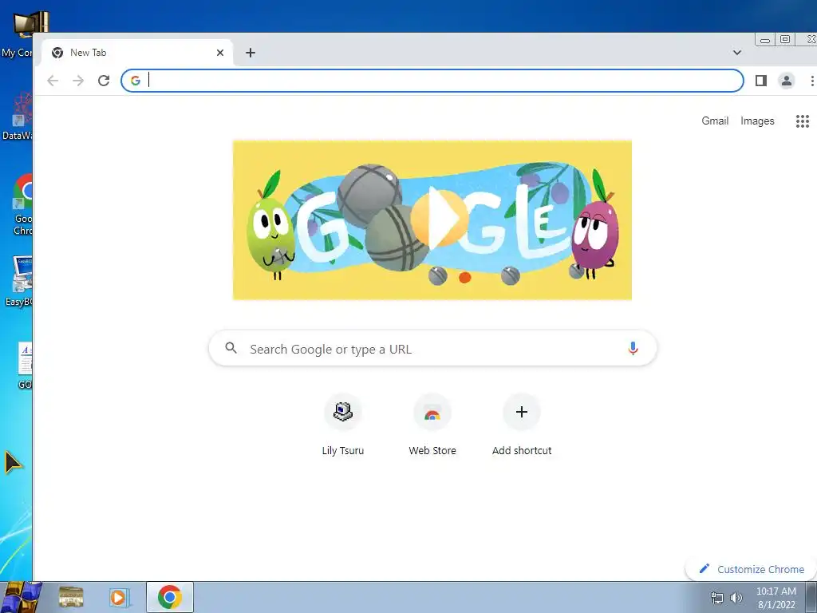Restore down the Chrome window
The height and width of the screenshot is (613, 817).
(785, 39)
